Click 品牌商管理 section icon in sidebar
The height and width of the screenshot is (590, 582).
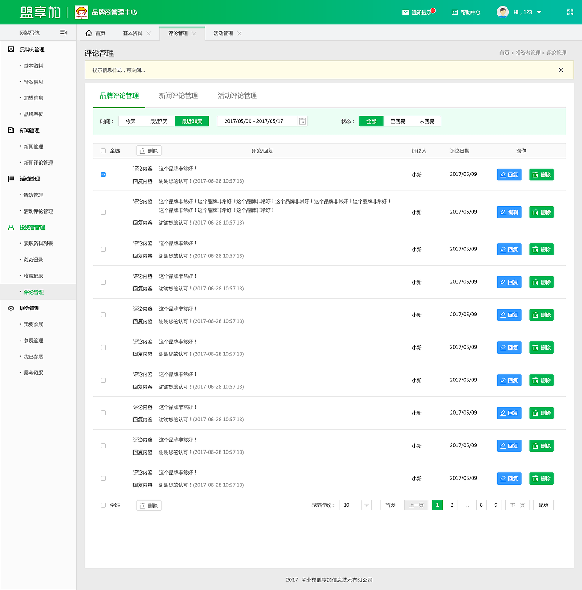(x=11, y=50)
